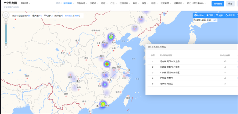Click the 长春 city marker
This screenshot has width=238, height=114.
pyautogui.click(x=141, y=19)
